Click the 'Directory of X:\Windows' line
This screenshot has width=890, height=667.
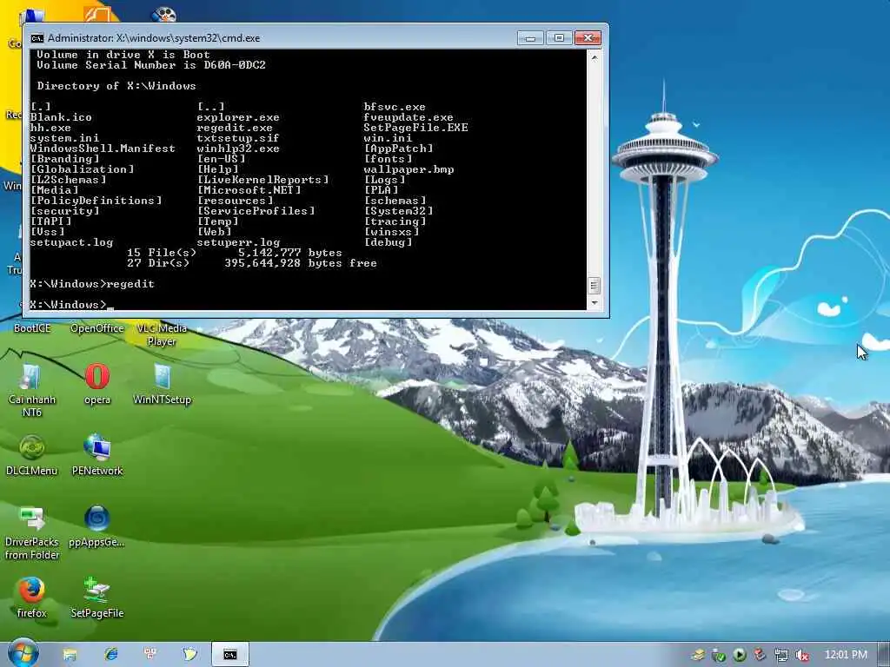coord(116,86)
